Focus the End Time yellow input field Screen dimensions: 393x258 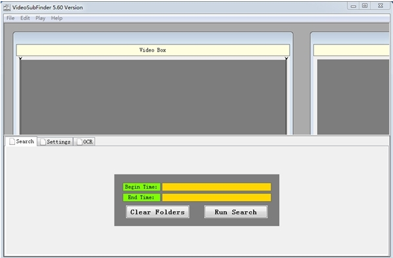pyautogui.click(x=216, y=197)
